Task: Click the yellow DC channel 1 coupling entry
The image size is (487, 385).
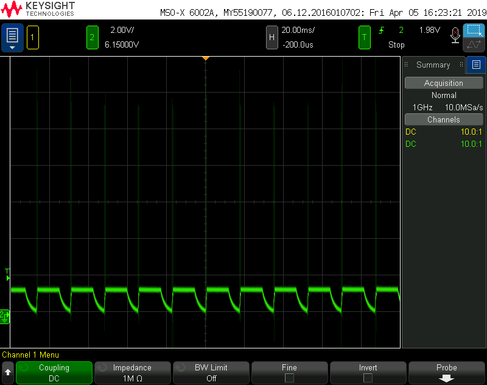Action: (410, 132)
